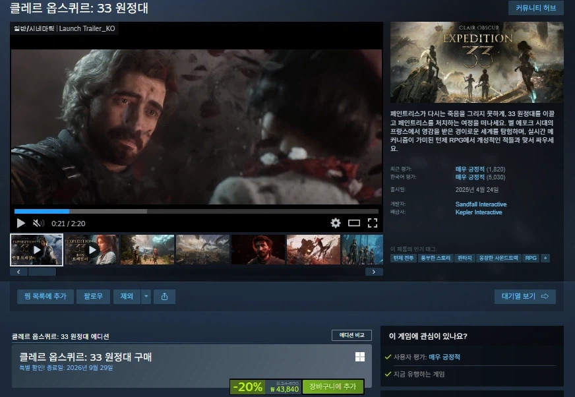575x397 pixels.
Task: Select the 턴제 전투 tag
Action: [404, 259]
